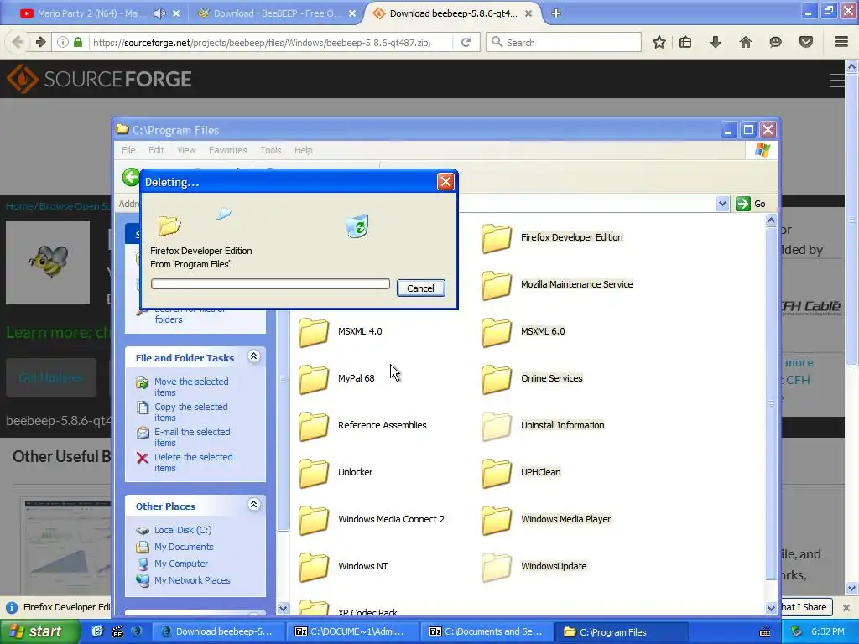Click the Explorer green Back arrow
Screen dimensions: 859x644
(x=131, y=178)
